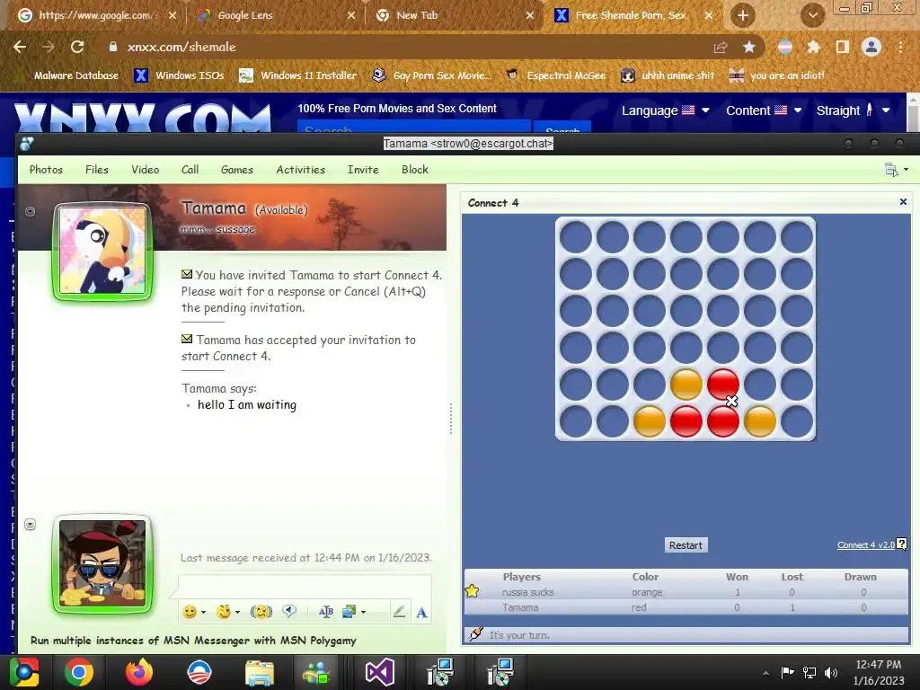
Task: Click the Connect 4 help question mark icon
Action: pos(902,544)
